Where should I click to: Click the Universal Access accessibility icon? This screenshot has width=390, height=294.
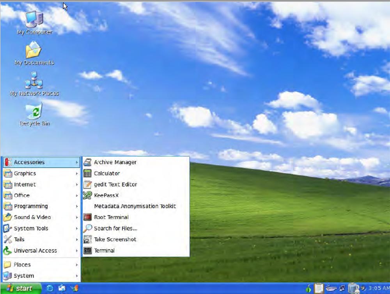tap(7, 250)
